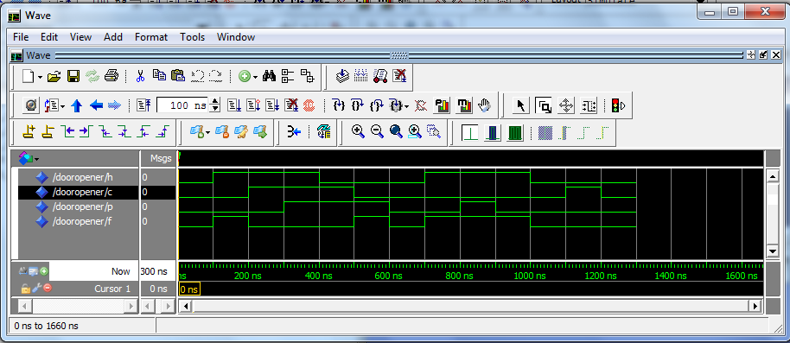Click the 0 ns cursor marker in the timeline
790x343 pixels.
click(189, 289)
